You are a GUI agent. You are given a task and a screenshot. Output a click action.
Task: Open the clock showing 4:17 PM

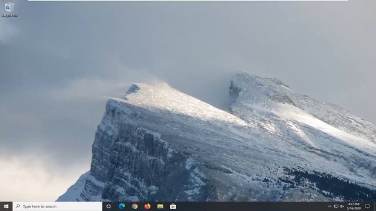(354, 206)
